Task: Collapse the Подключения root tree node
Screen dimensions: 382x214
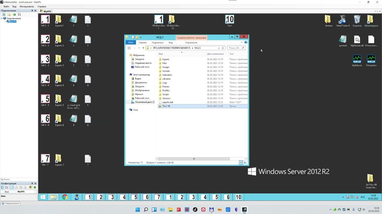Action: (x=1, y=18)
